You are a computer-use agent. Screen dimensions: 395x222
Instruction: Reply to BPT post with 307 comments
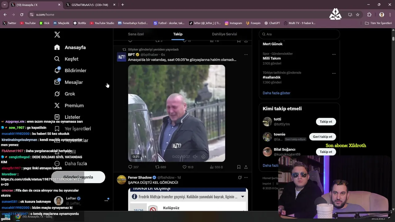click(x=133, y=167)
